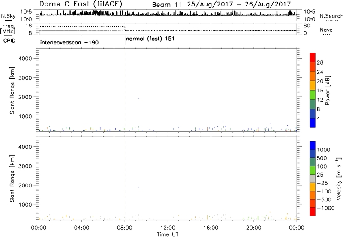Click the isolated echo near 2000 km in Power panel
This screenshot has height=237, width=343.
point(138,99)
